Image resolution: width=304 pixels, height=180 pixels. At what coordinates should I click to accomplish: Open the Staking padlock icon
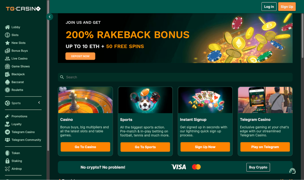(7, 161)
